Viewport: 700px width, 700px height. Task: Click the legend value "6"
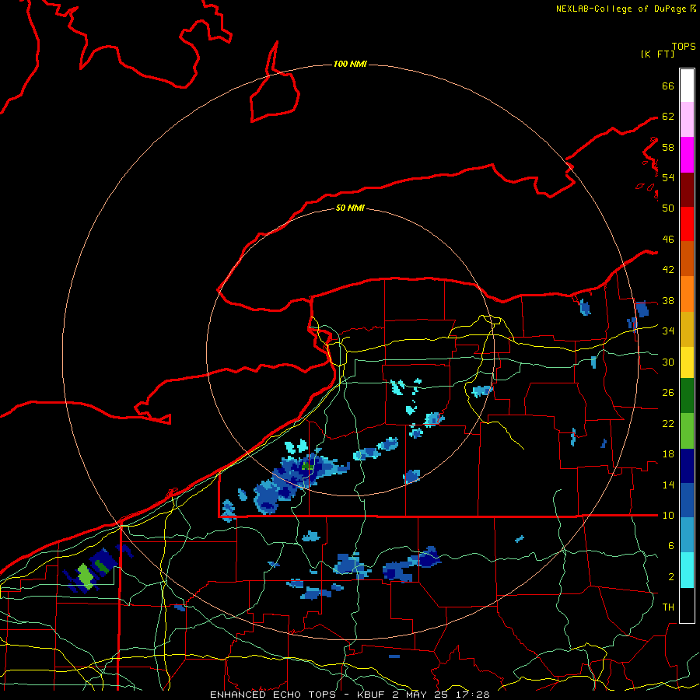tap(670, 545)
